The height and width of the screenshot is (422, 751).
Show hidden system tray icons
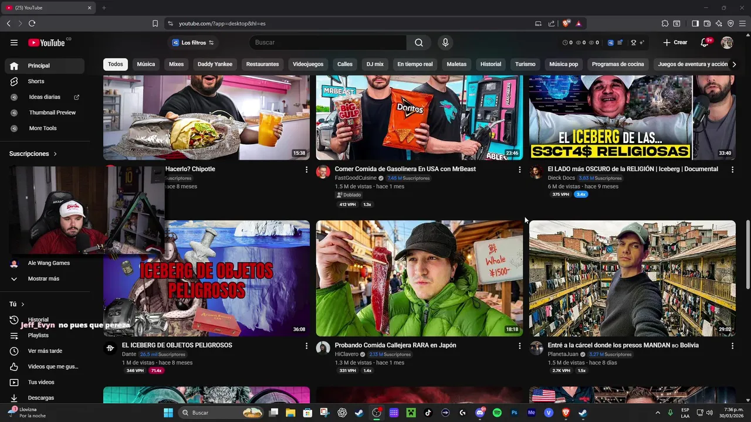(x=658, y=413)
